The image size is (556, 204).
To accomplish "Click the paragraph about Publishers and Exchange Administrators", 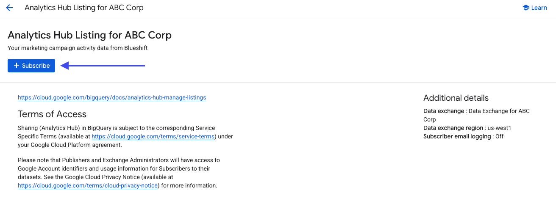I will pyautogui.click(x=119, y=173).
